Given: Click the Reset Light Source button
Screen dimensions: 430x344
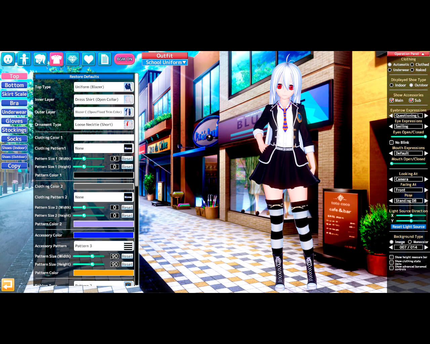Looking at the screenshot, I should (x=408, y=227).
